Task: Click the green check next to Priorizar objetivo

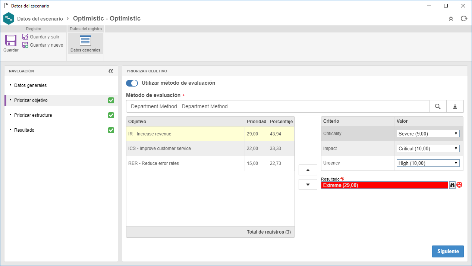Action: pyautogui.click(x=111, y=100)
